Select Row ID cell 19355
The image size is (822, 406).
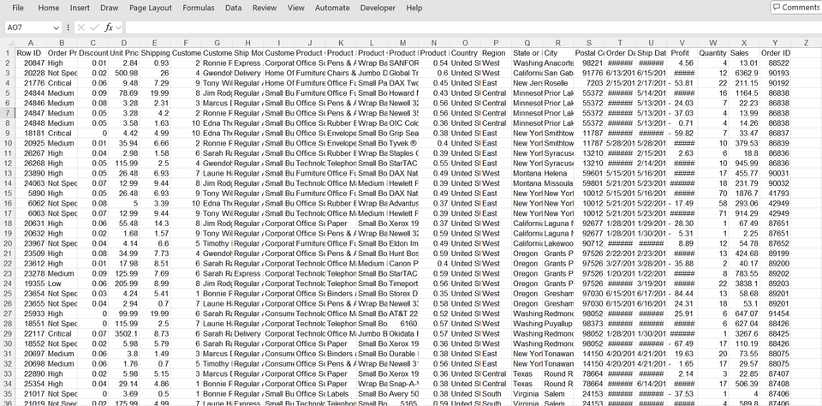[31, 284]
